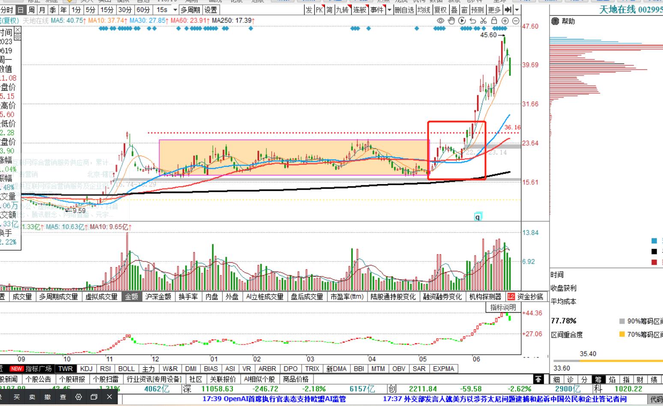Click the jump-to-end arrow toolbar icon
This screenshot has height=406, width=663.
(508, 10)
